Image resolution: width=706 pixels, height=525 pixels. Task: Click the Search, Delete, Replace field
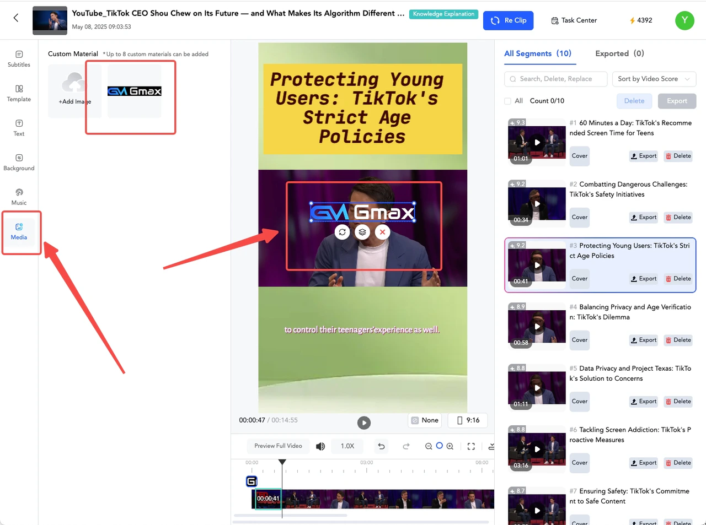(x=555, y=79)
